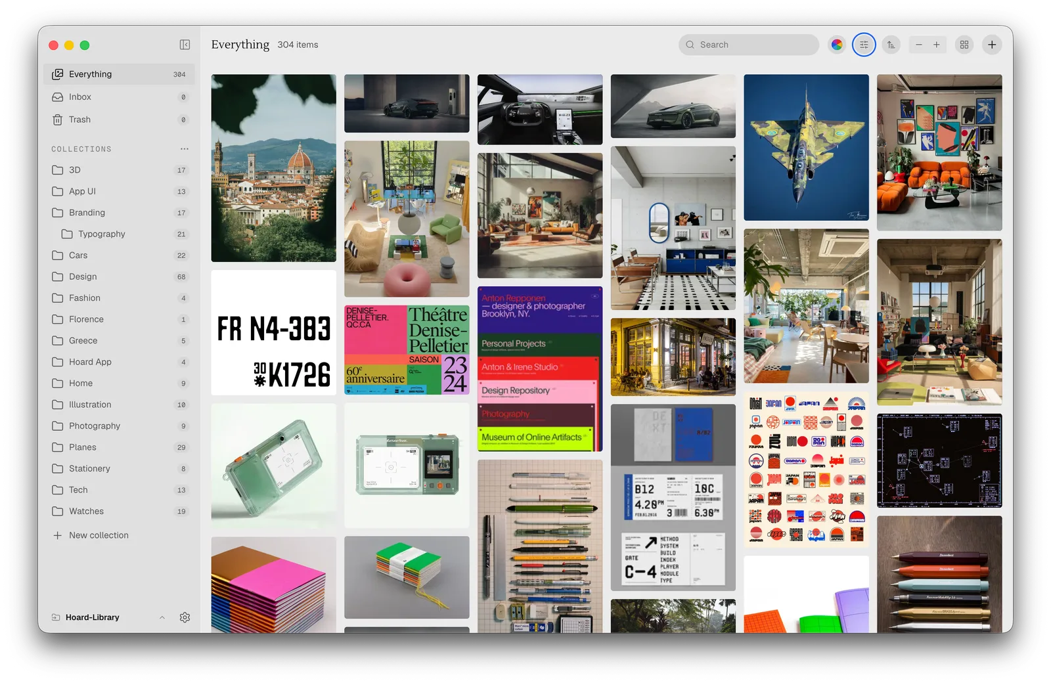This screenshot has height=683, width=1051.
Task: Open Collections more options ellipsis
Action: click(185, 149)
